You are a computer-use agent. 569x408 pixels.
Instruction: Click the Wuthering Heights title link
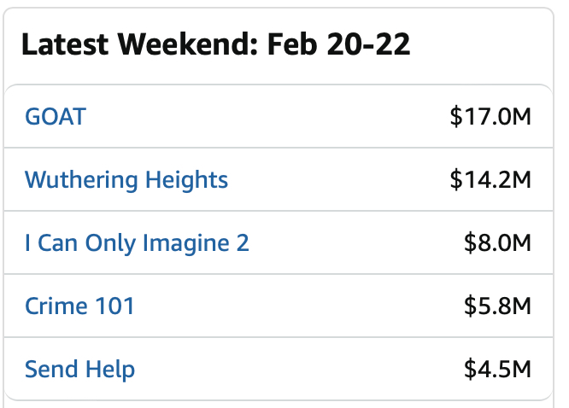point(126,180)
